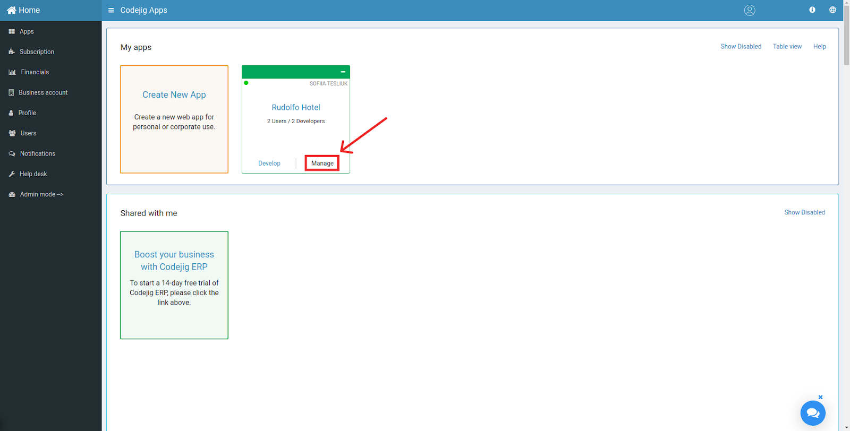The image size is (850, 431).
Task: Click the Shared with me heading
Action: coord(149,213)
